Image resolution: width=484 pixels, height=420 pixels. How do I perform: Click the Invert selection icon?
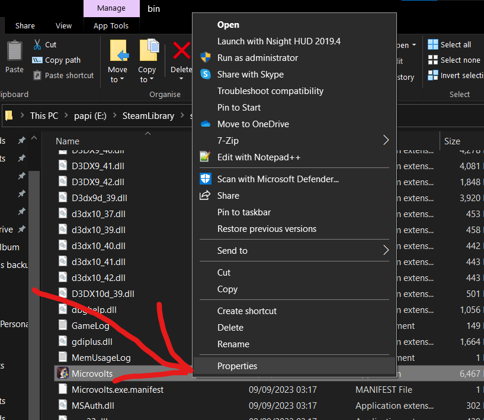point(433,75)
